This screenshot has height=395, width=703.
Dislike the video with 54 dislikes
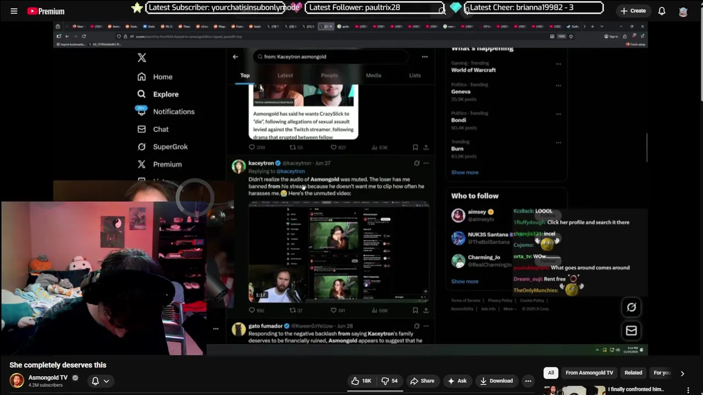[x=389, y=381]
